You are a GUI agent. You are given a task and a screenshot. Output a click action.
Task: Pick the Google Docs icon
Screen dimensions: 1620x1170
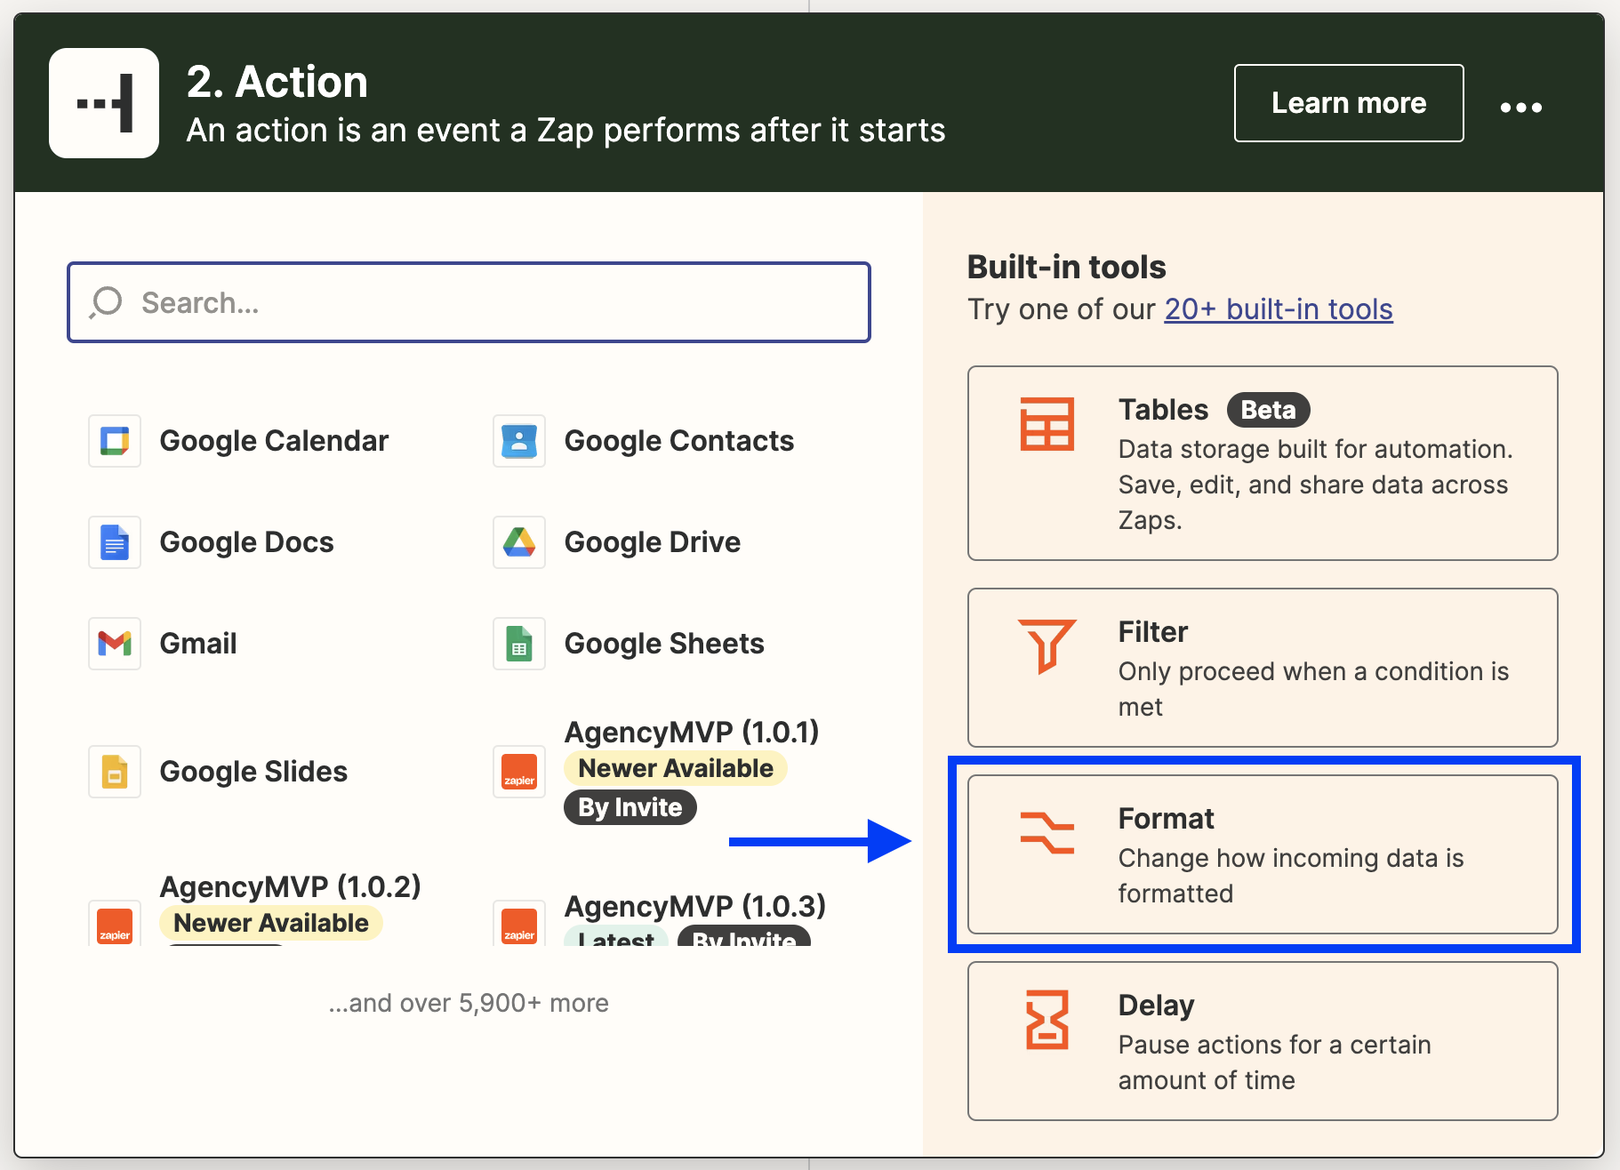click(x=115, y=542)
